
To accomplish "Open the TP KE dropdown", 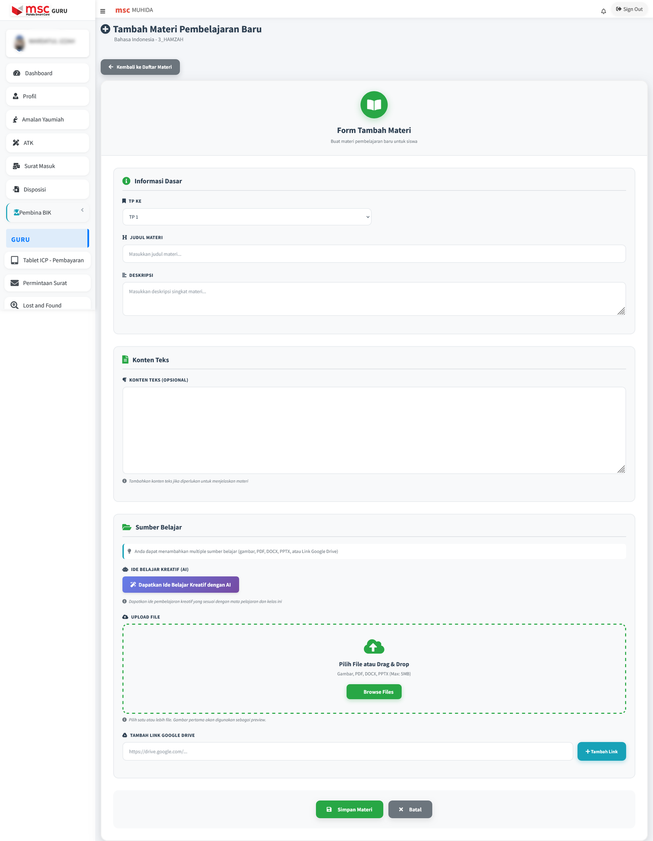I will point(247,217).
